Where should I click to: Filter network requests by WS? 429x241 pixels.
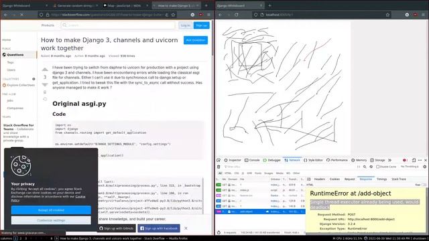click(x=288, y=173)
